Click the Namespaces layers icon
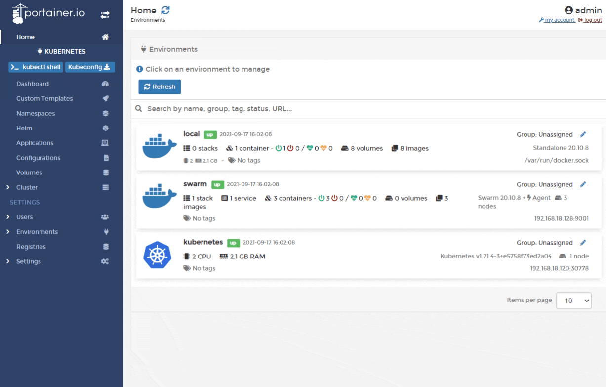The image size is (606, 387). [105, 113]
